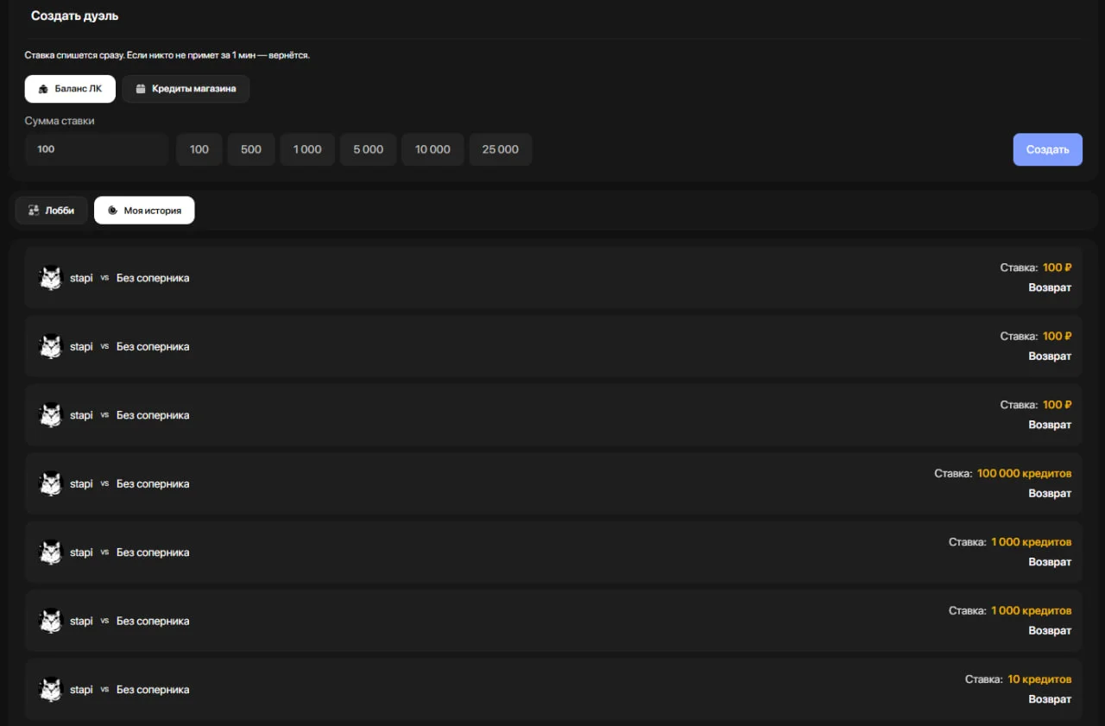
Task: Click stapi in the 10 кредитов row
Action: coord(81,690)
